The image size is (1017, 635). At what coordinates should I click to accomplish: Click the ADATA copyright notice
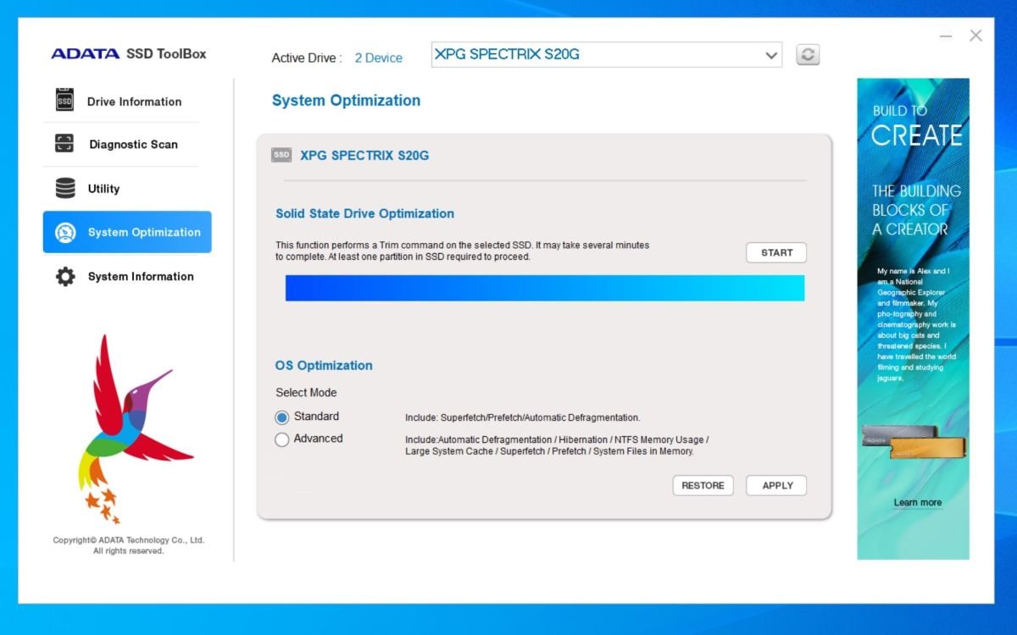tap(129, 545)
